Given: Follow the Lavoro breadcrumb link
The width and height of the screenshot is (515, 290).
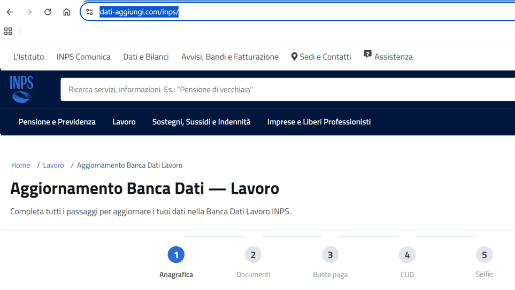Looking at the screenshot, I should [x=53, y=165].
